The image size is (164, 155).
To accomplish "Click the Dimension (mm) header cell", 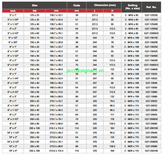I will pyautogui.click(x=104, y=5).
